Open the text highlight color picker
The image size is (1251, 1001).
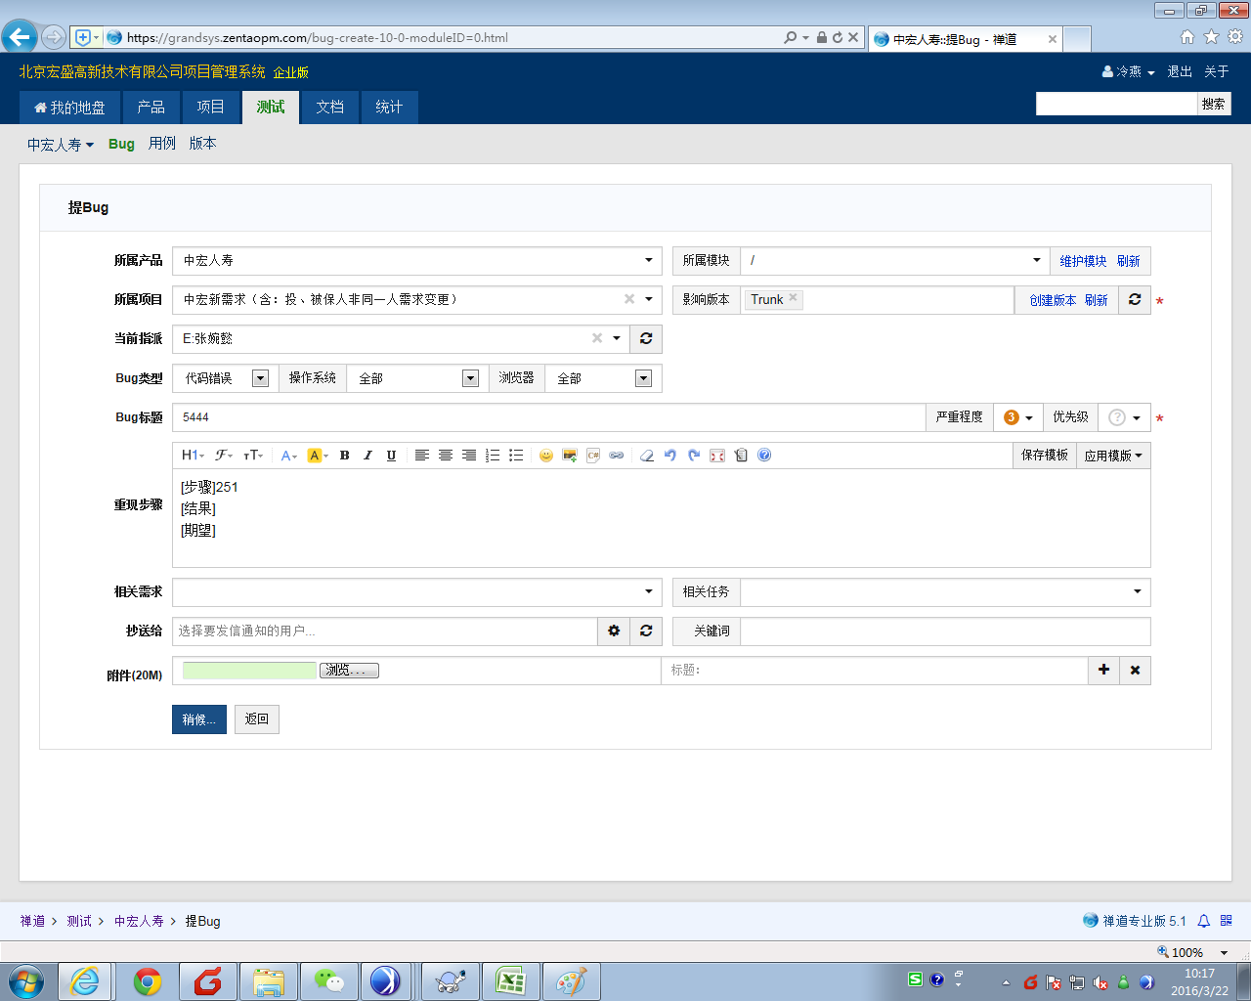318,456
